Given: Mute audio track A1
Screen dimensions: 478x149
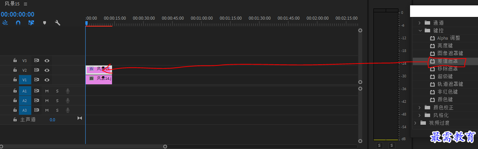Looking at the screenshot, I should click(x=47, y=91).
